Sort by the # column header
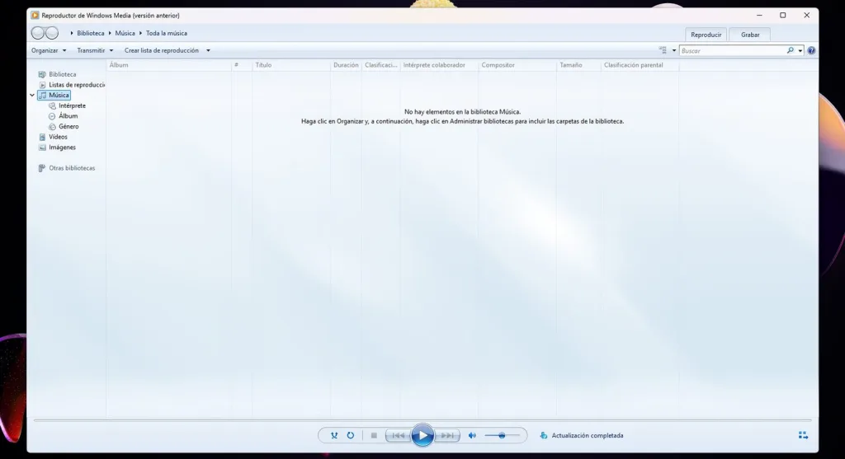 coord(242,65)
